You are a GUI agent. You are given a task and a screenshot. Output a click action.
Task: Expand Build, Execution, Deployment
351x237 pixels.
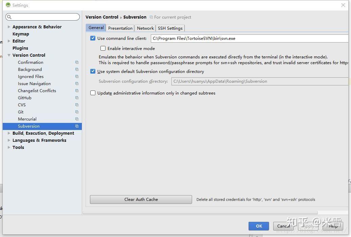click(8, 133)
